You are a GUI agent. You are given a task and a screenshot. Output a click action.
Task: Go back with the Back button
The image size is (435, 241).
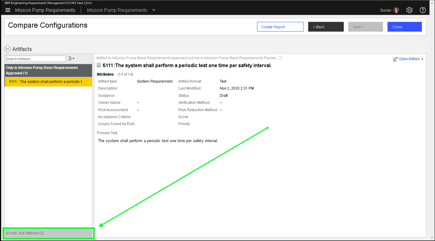pos(325,27)
